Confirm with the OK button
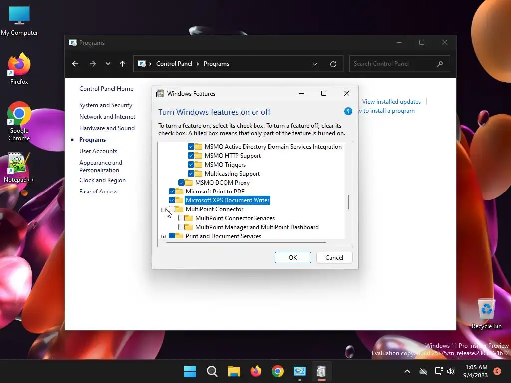Screen dimensions: 511x383 pyautogui.click(x=293, y=258)
